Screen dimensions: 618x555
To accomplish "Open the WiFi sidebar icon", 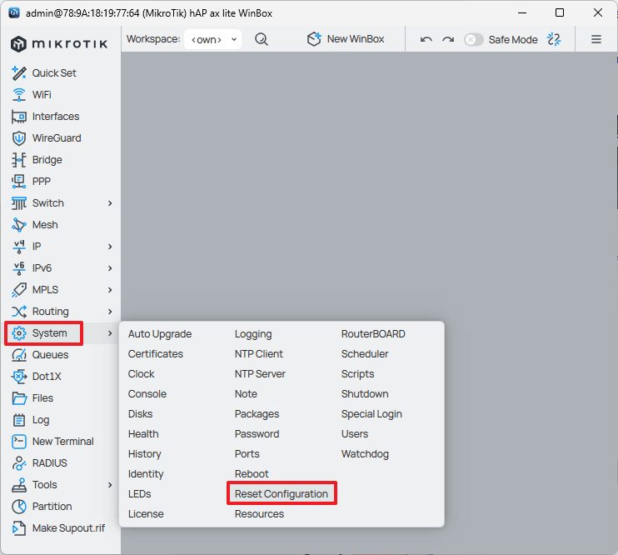I will click(x=19, y=95).
